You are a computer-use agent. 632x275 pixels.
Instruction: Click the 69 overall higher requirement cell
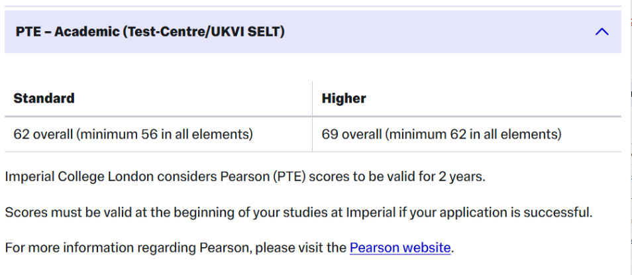coord(467,134)
